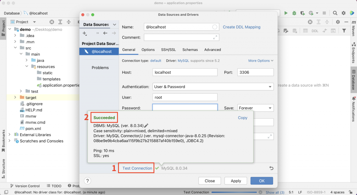This screenshot has width=357, height=195.
Task: Open dialog help via the question mark icon
Action: click(88, 181)
